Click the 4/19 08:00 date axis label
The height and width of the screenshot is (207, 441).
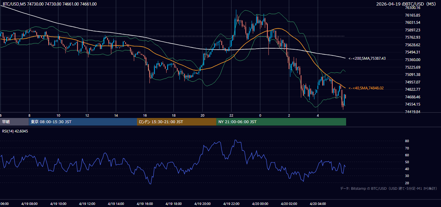[29, 204]
